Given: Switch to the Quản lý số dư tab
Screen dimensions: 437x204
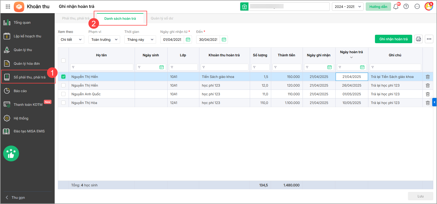Looking at the screenshot, I should (x=162, y=18).
